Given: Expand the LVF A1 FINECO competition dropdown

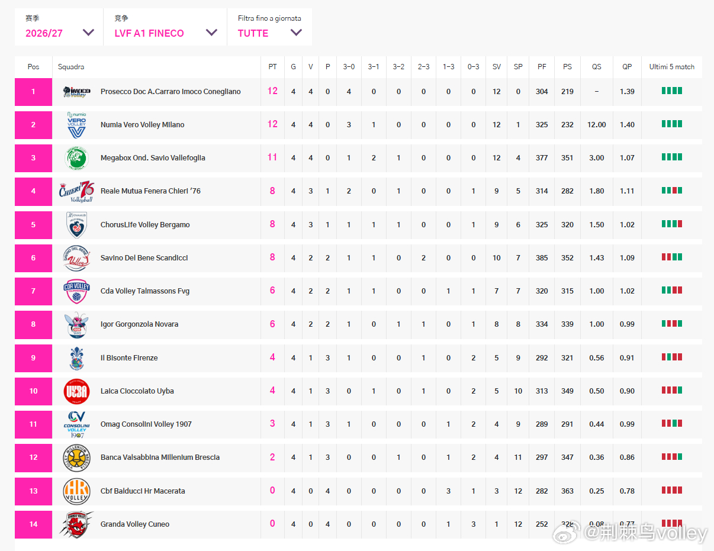Looking at the screenshot, I should (x=165, y=27).
